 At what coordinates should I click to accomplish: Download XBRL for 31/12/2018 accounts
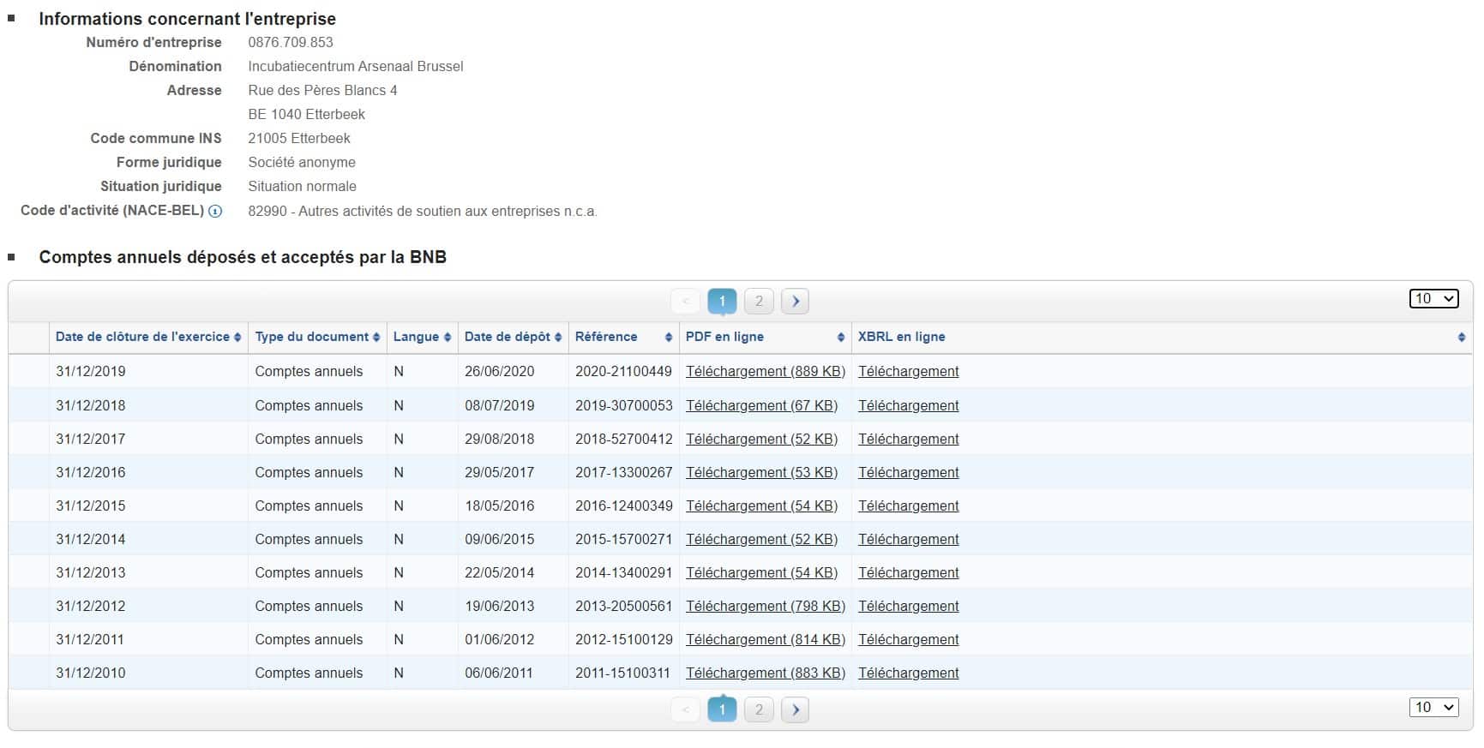tap(908, 406)
